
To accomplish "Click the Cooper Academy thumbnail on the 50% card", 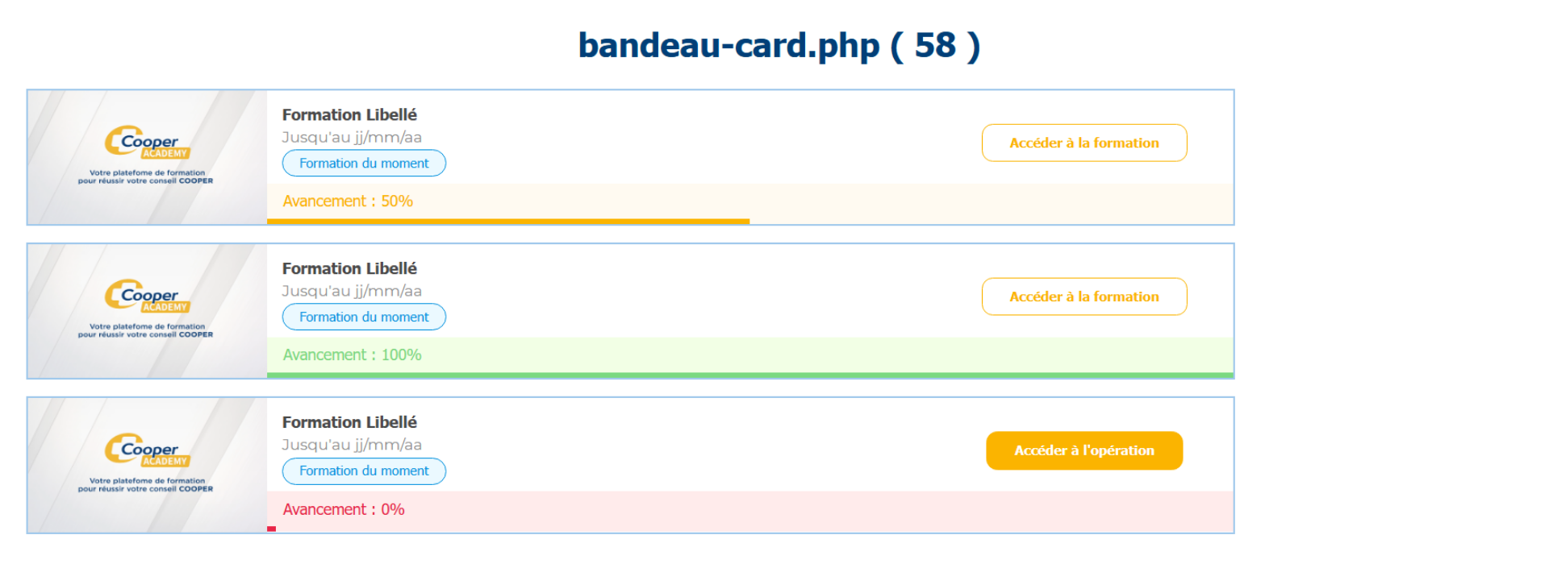I will click(x=147, y=157).
